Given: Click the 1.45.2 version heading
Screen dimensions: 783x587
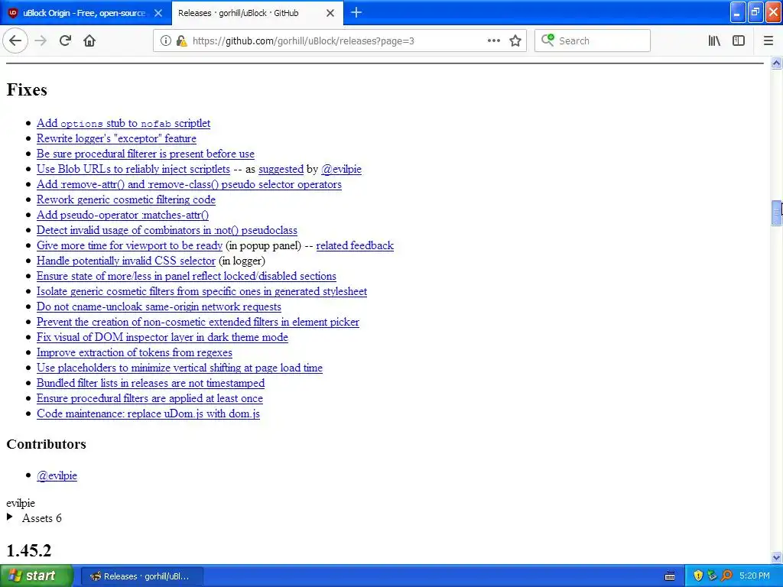Looking at the screenshot, I should point(28,550).
